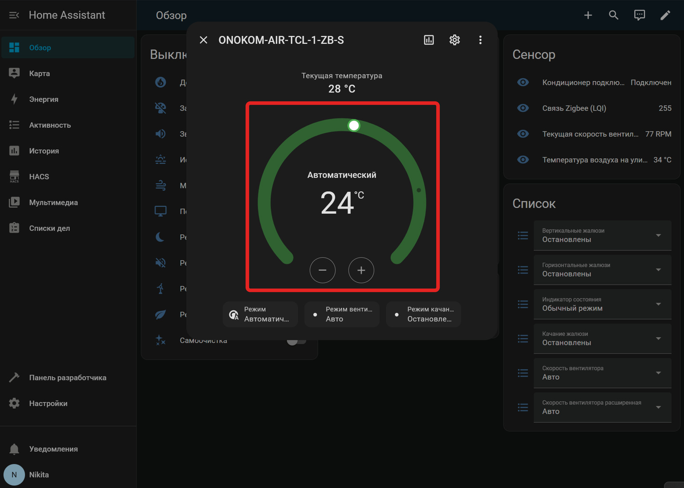
Task: Open Активность in the sidebar
Action: coord(68,125)
